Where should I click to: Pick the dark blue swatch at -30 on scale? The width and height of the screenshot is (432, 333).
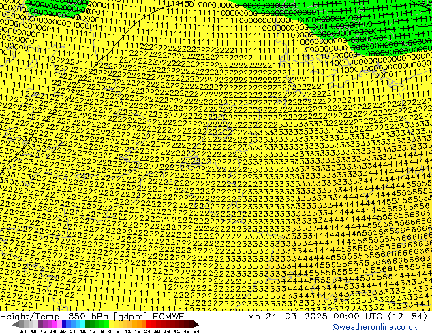point(64,324)
